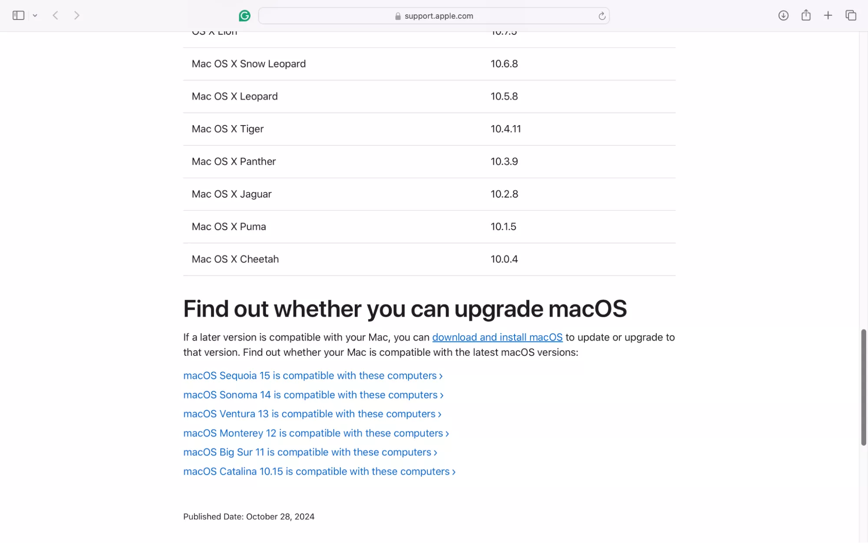868x543 pixels.
Task: Click the Grammarly extension icon
Action: (244, 16)
